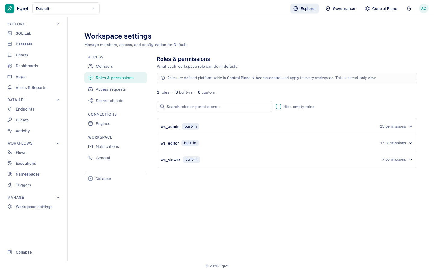This screenshot has height=271, width=434.
Task: Enable the Hide empty roles checkbox
Action: click(278, 107)
